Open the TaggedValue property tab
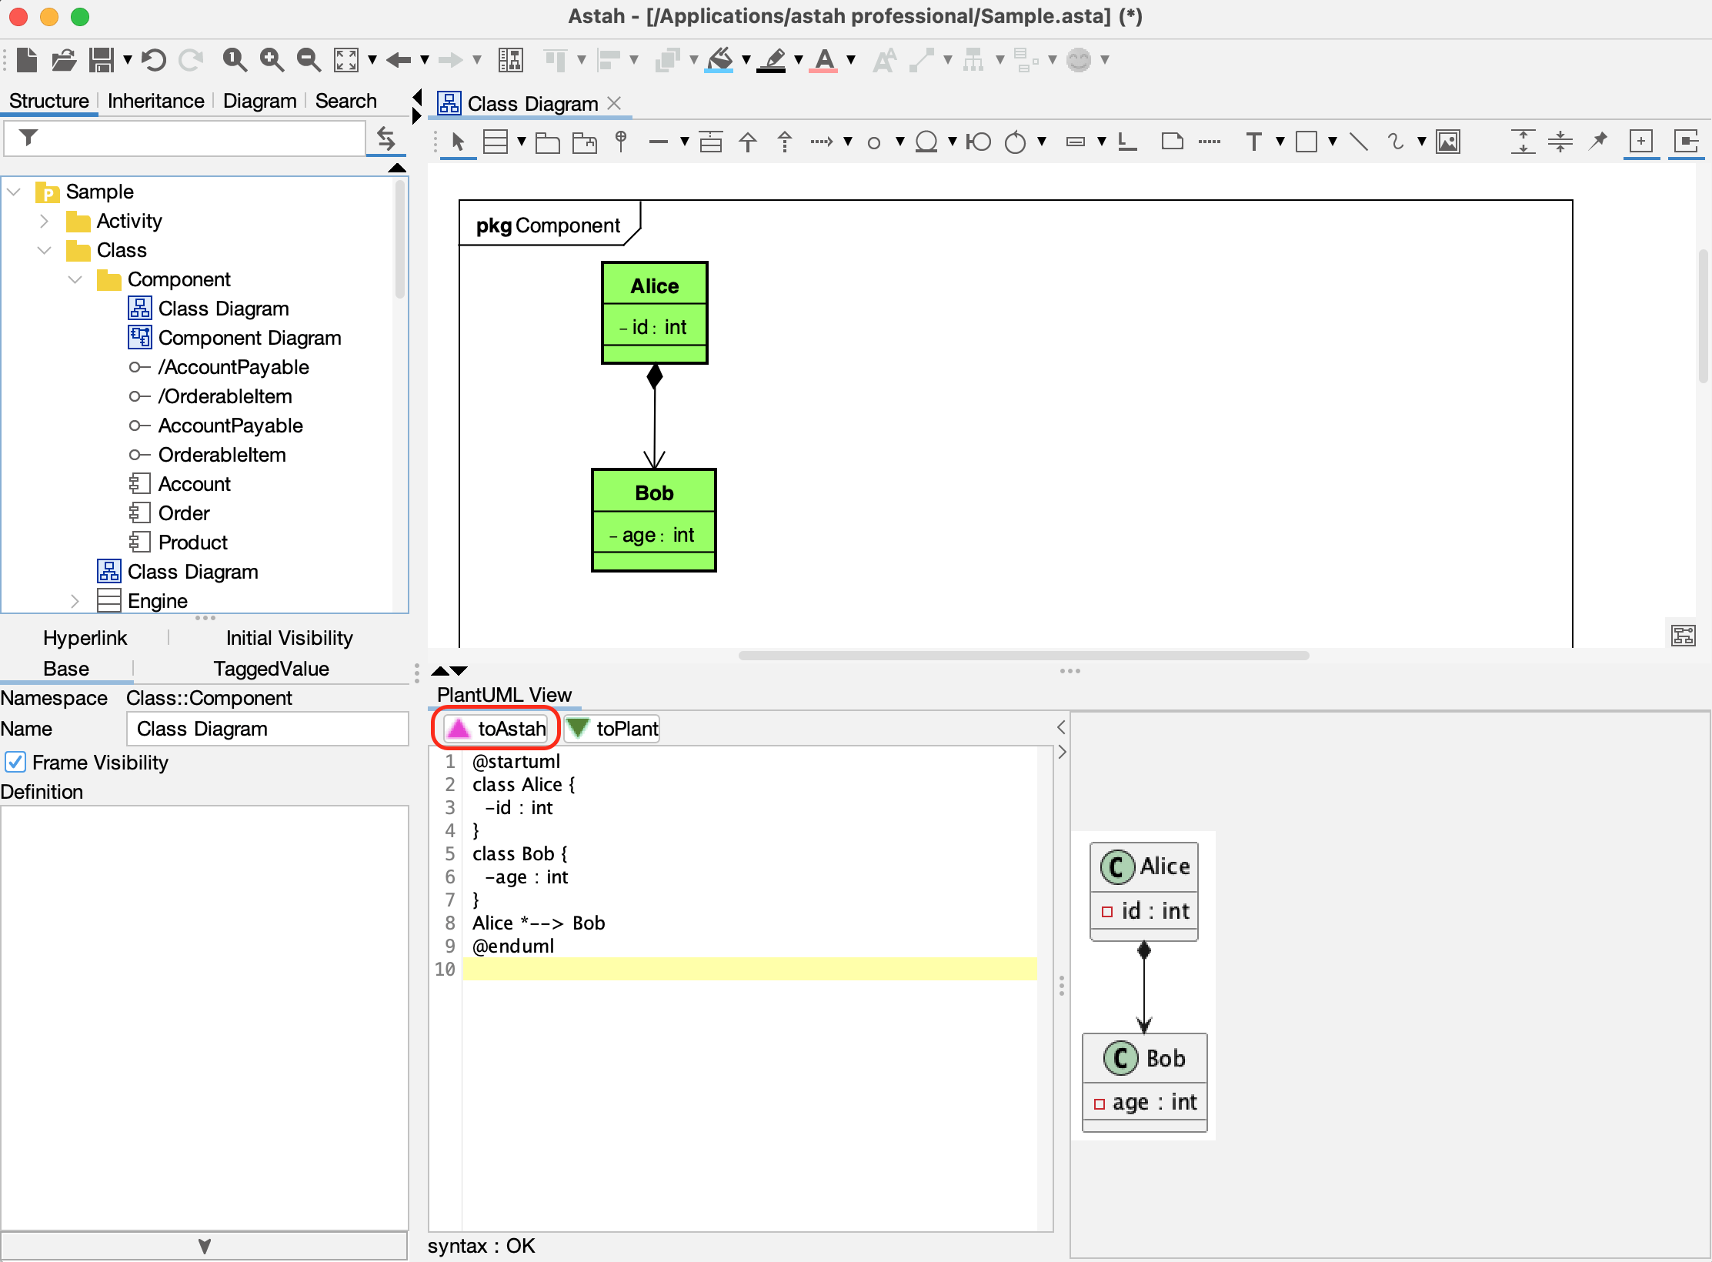This screenshot has width=1712, height=1262. pyautogui.click(x=271, y=669)
